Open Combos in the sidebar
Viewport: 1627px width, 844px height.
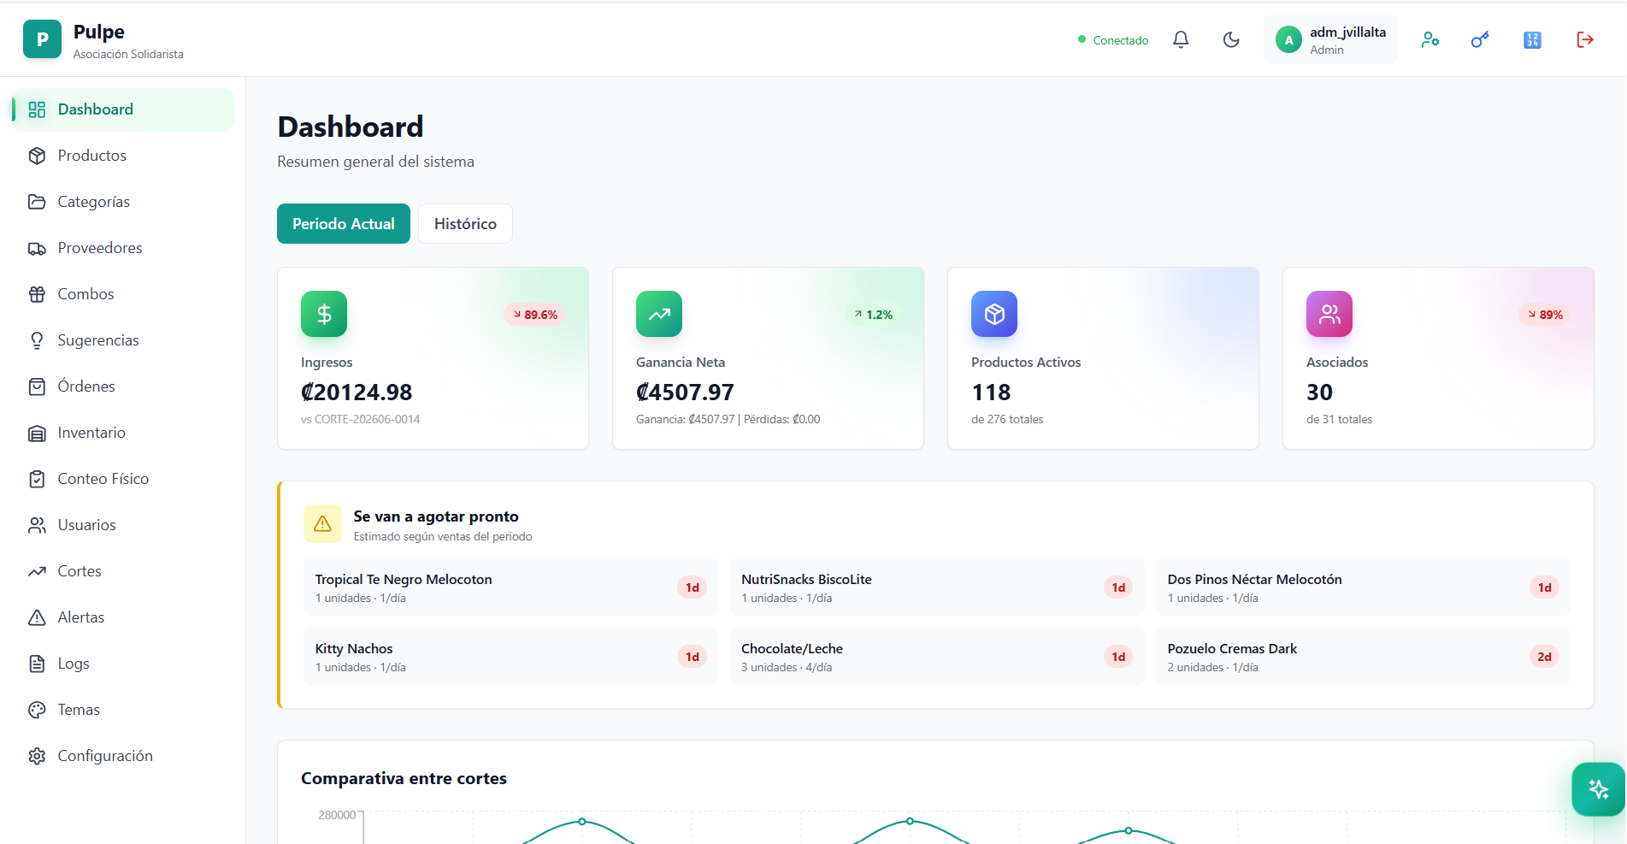tap(122, 294)
